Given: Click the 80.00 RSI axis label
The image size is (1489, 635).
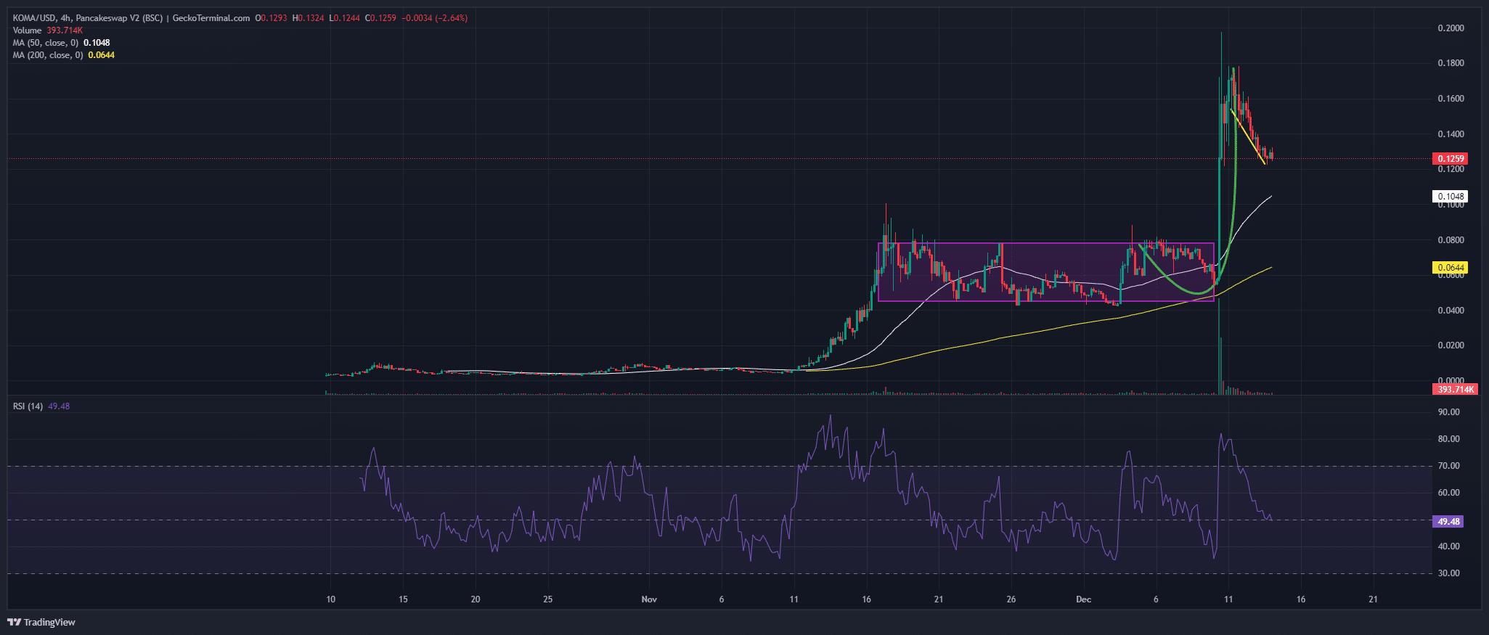Looking at the screenshot, I should point(1448,439).
